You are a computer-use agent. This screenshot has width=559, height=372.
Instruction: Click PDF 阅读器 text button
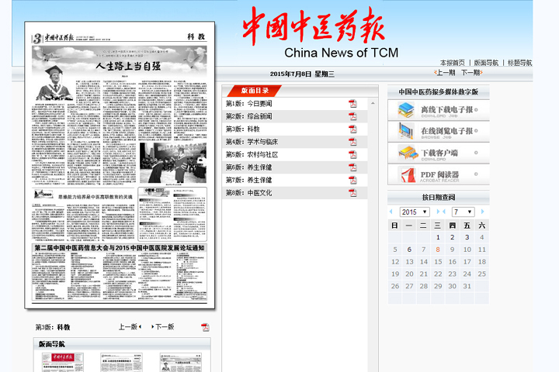(x=439, y=175)
